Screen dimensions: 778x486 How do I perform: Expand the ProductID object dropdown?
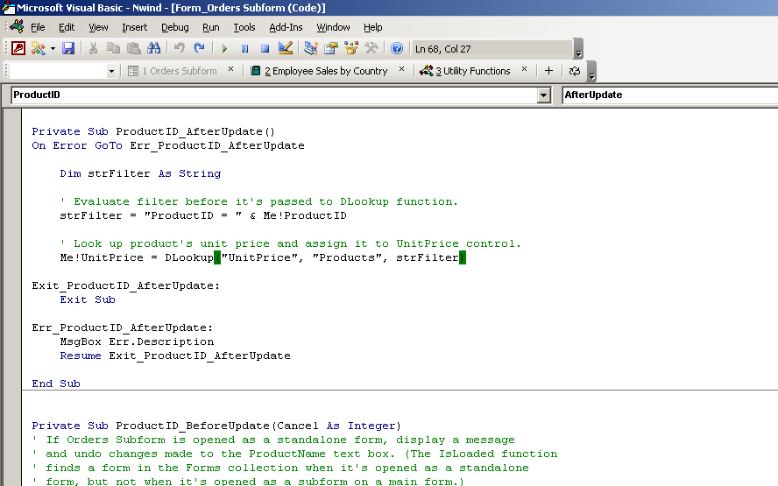pos(544,95)
